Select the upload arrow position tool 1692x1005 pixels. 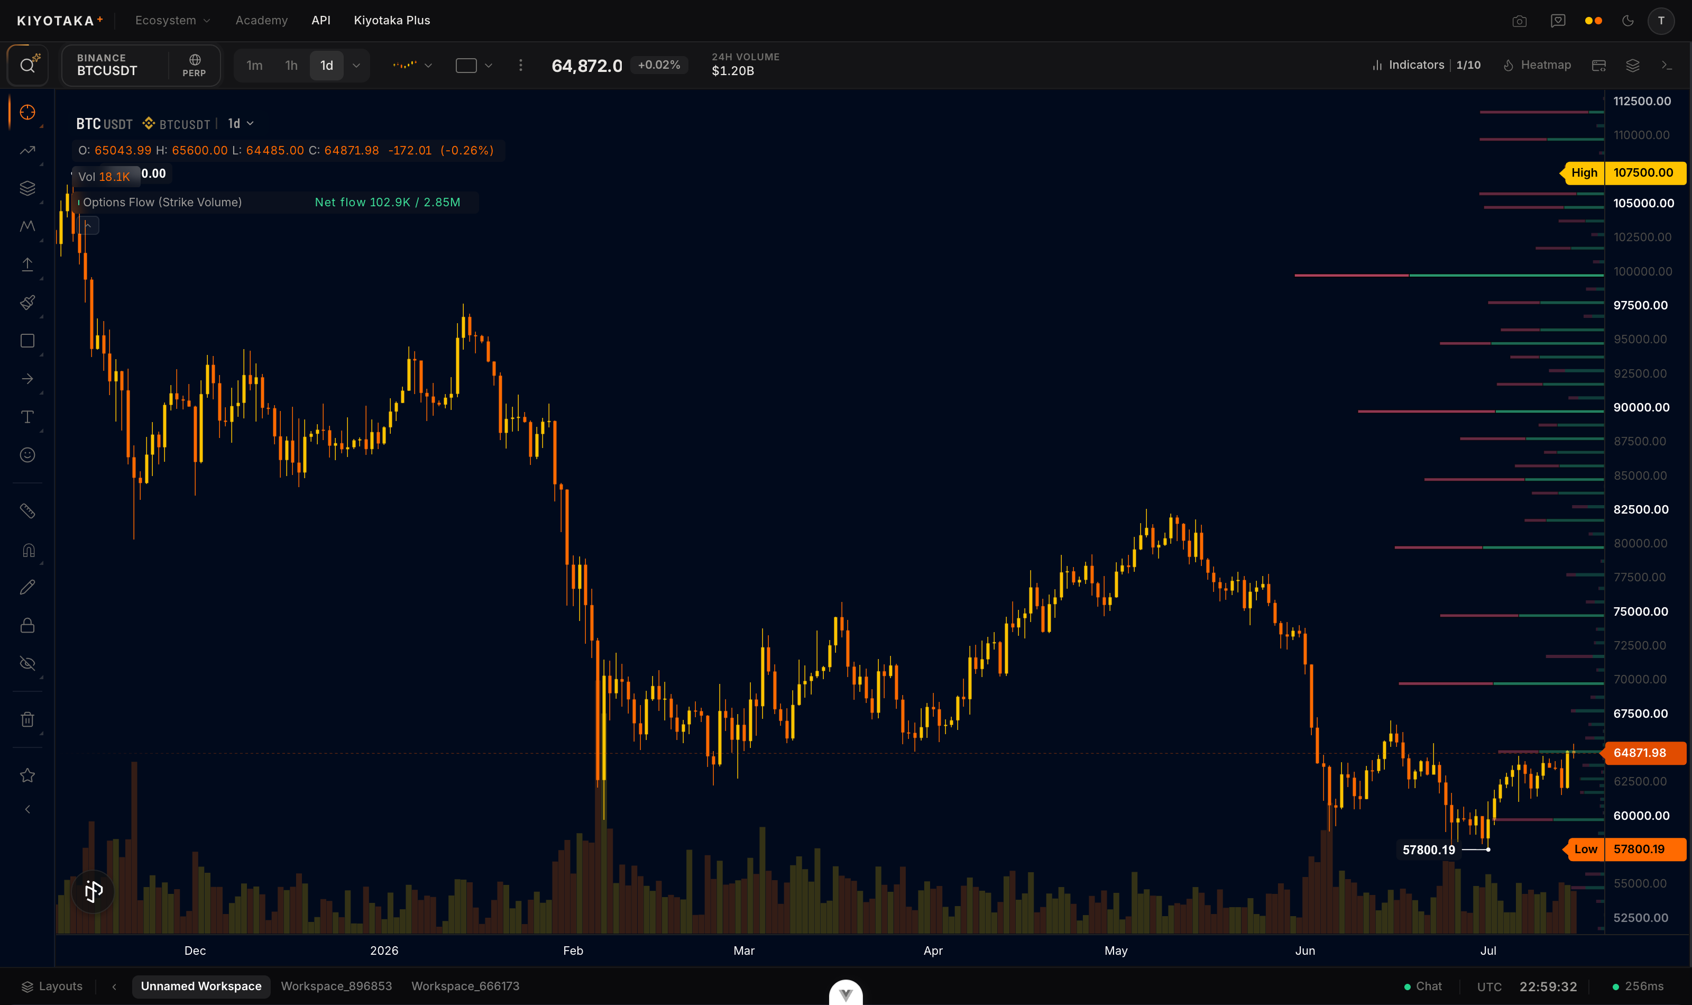coord(27,264)
